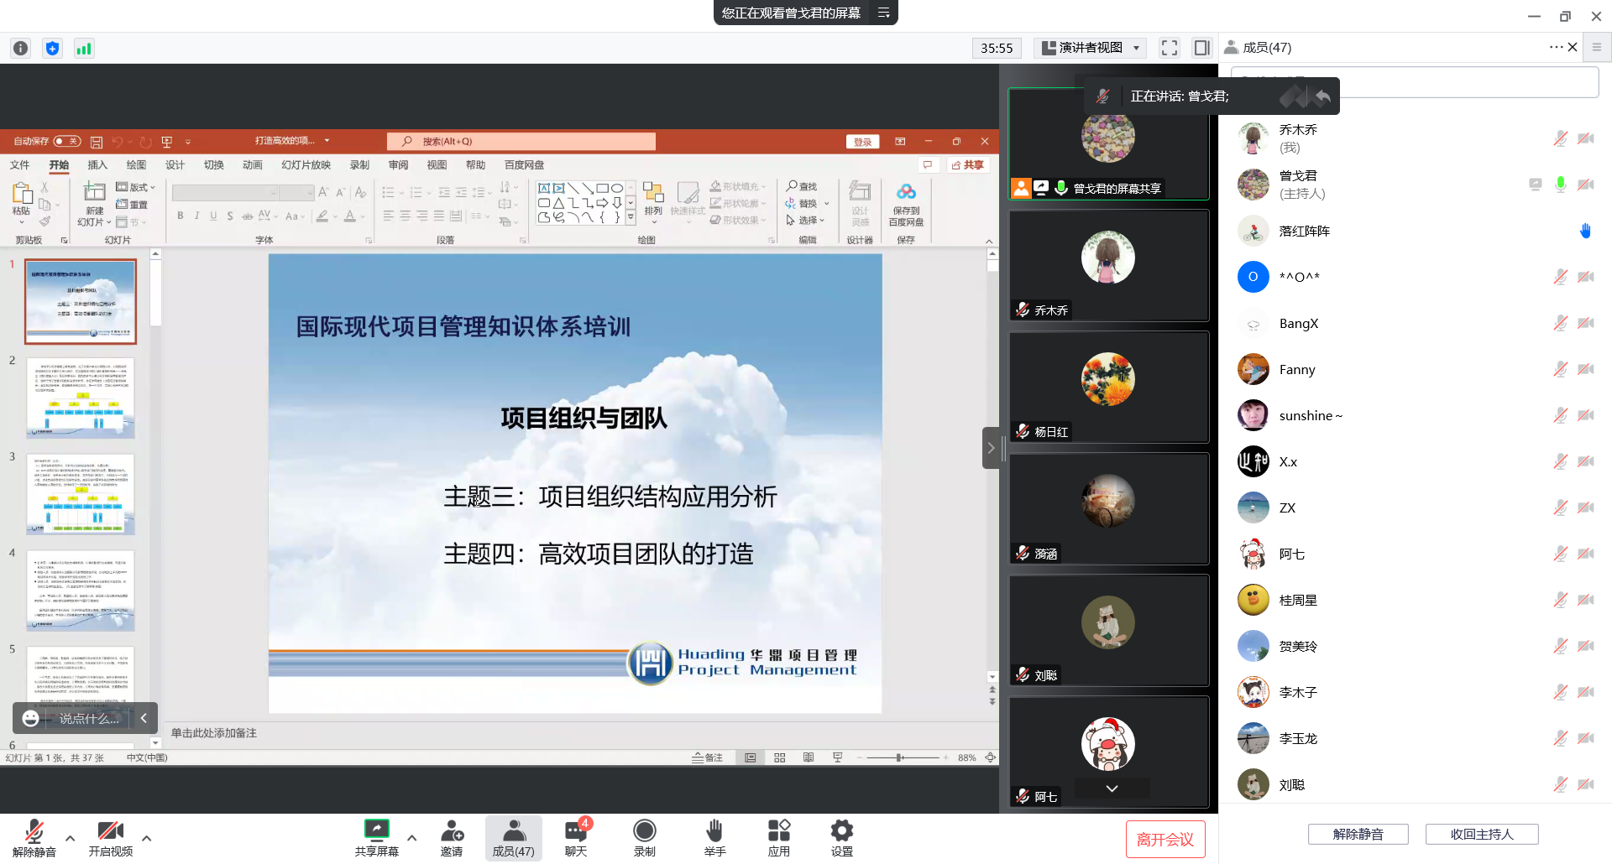This screenshot has height=864, width=1612.
Task: Switch to slide sorter view icon
Action: pyautogui.click(x=779, y=757)
